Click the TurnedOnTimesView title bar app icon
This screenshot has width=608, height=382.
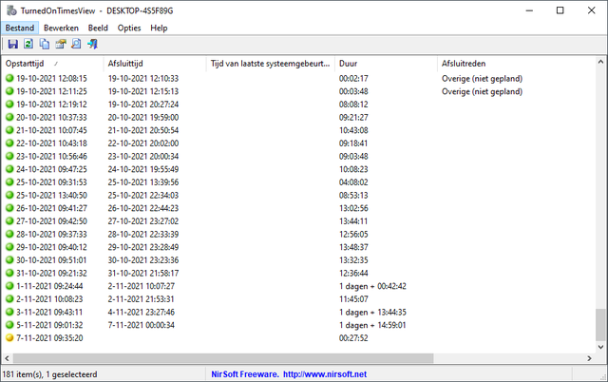coord(11,10)
